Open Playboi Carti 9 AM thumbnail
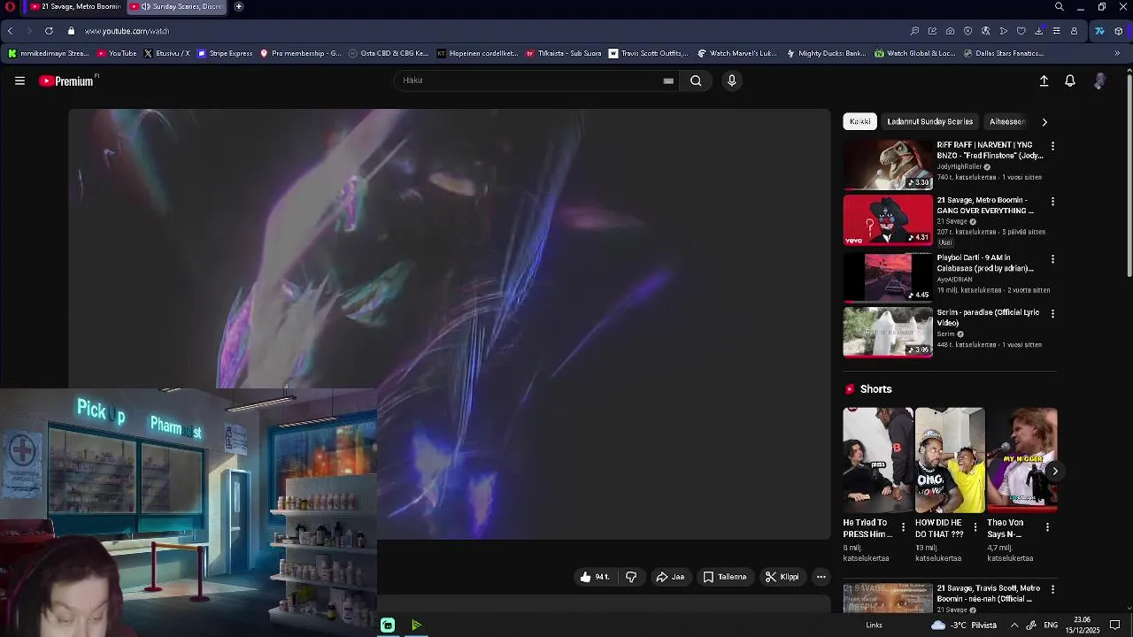 click(888, 277)
